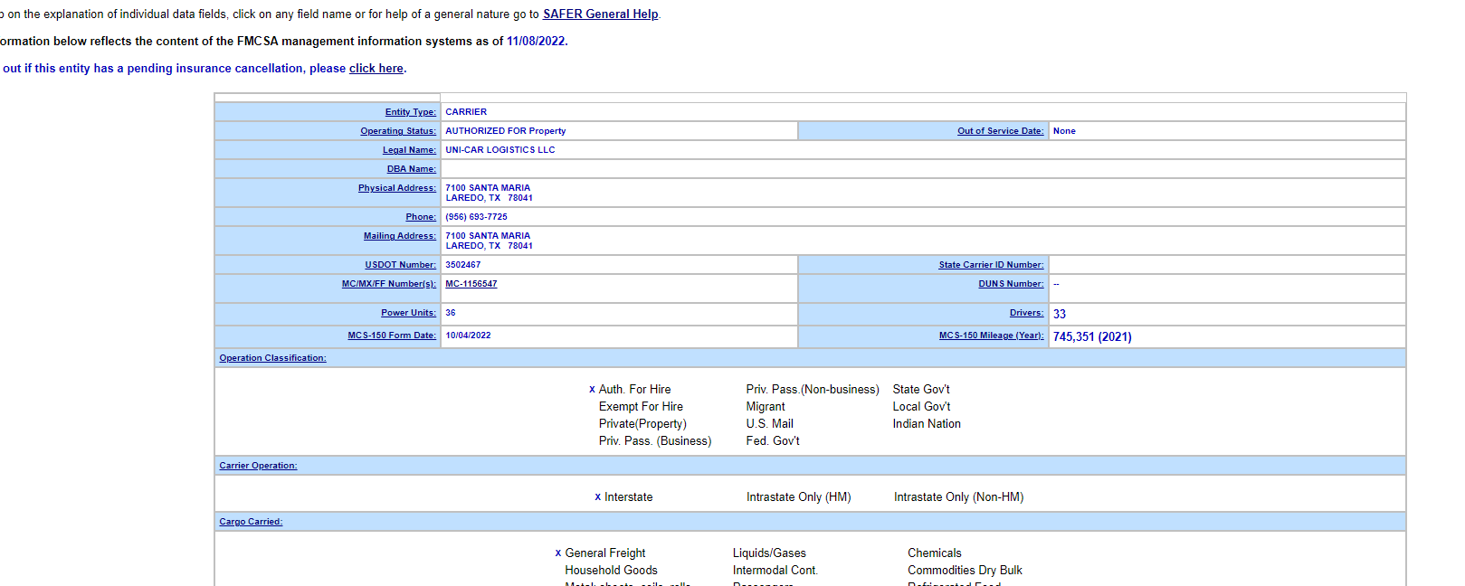
Task: Click the USDOT number 3502467
Action: coord(463,265)
